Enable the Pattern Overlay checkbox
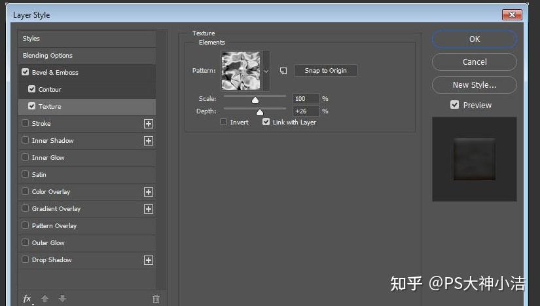This screenshot has width=540, height=306. pos(25,225)
